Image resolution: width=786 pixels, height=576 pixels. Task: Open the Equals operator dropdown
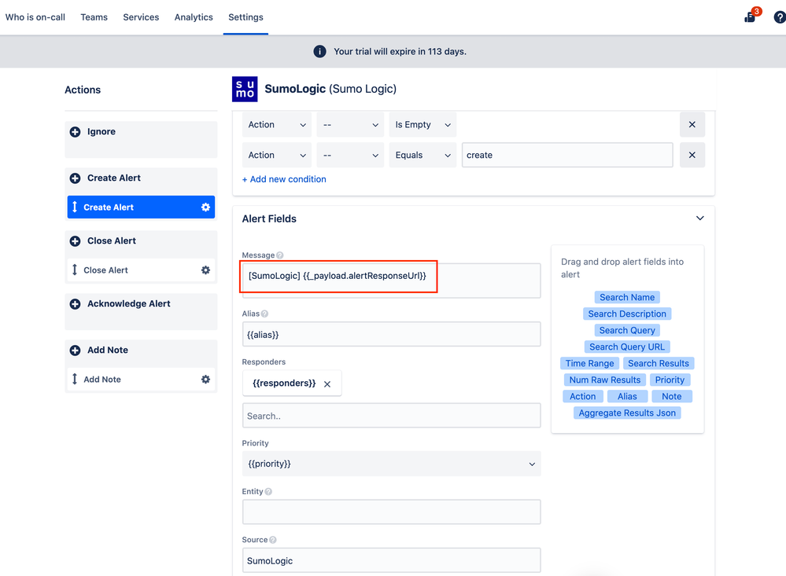tap(423, 156)
